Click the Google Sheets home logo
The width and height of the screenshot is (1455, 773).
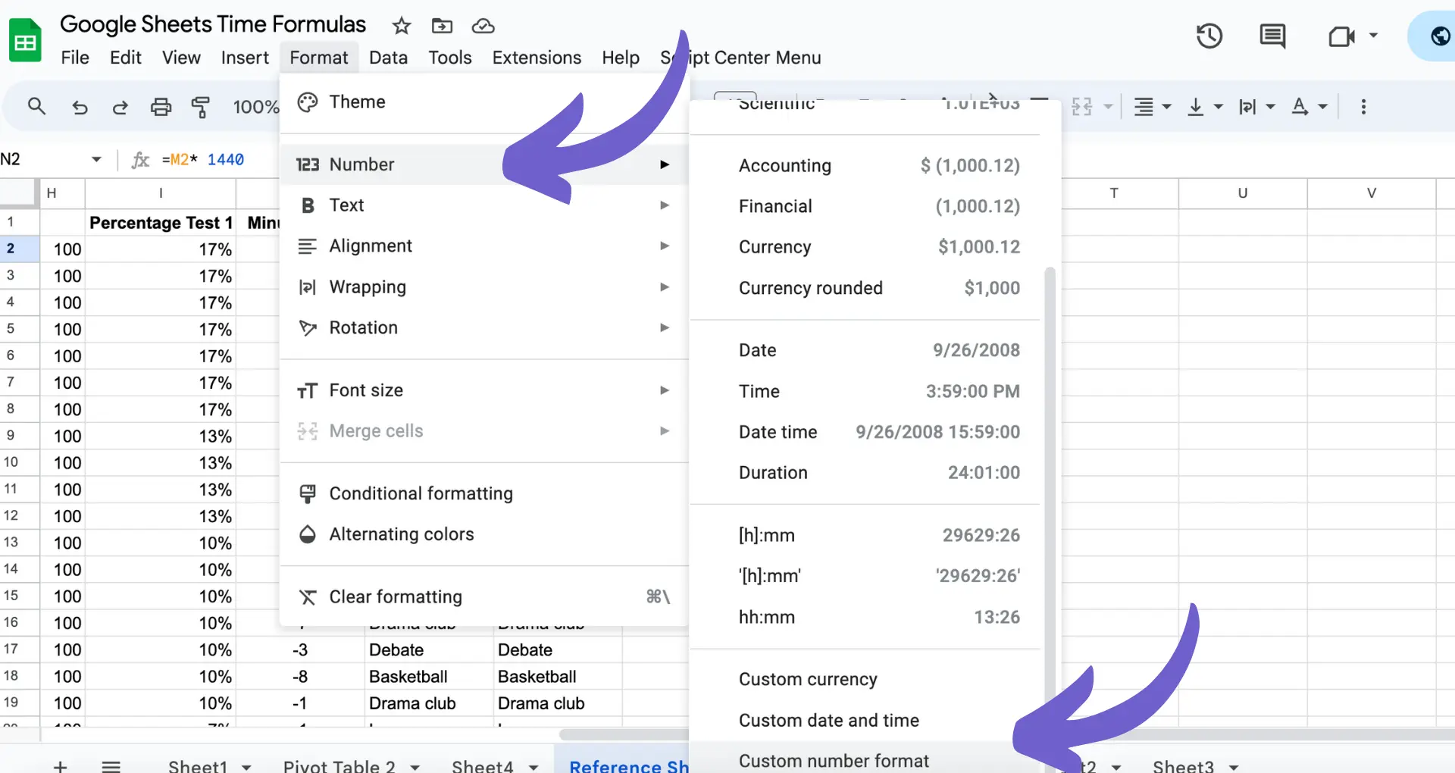pyautogui.click(x=25, y=40)
